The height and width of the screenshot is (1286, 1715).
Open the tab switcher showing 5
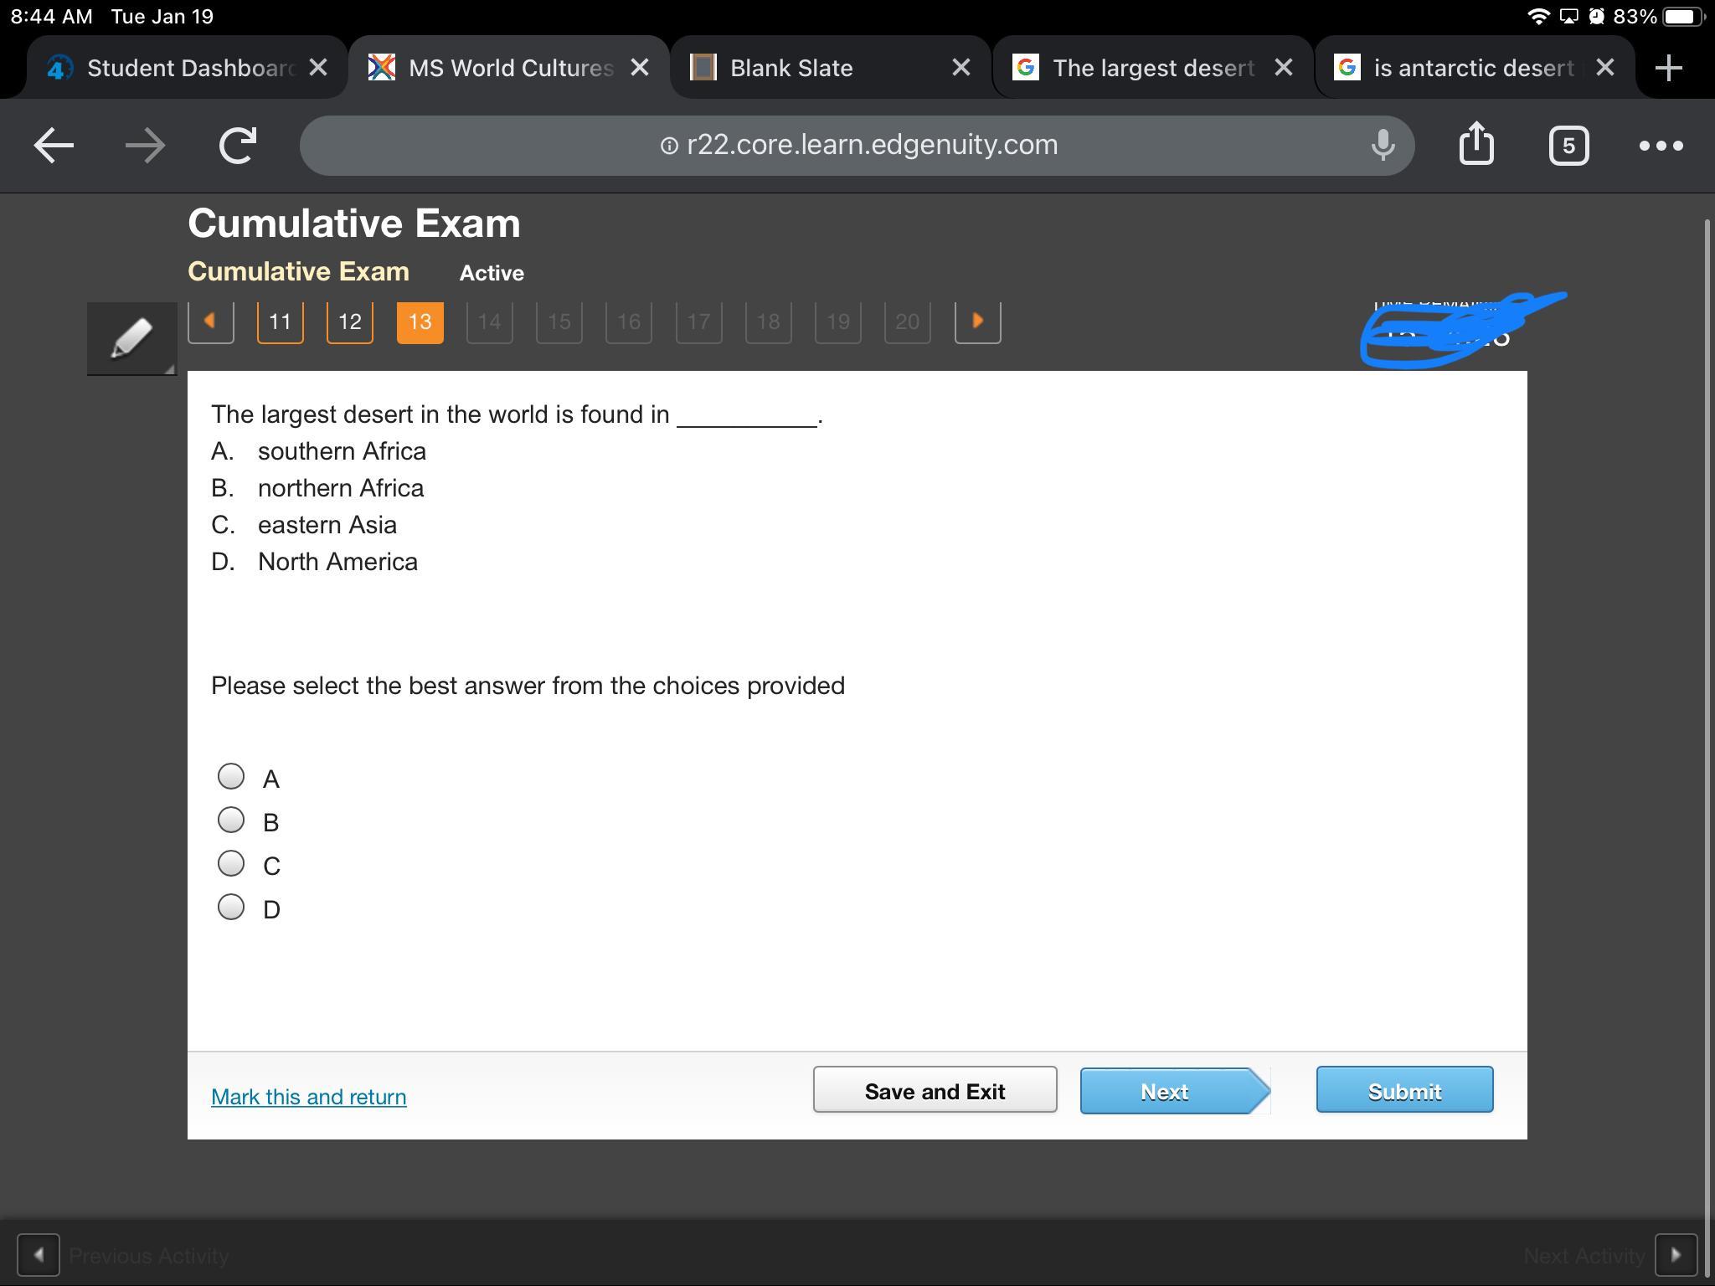[x=1568, y=146]
